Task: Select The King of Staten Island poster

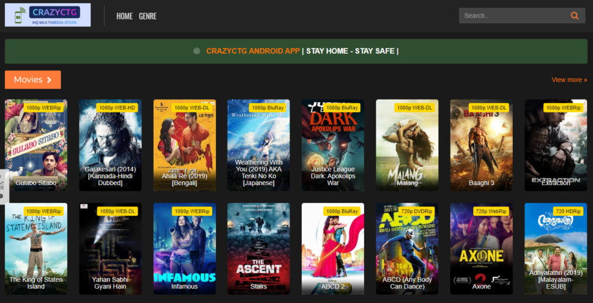Action: click(x=36, y=249)
